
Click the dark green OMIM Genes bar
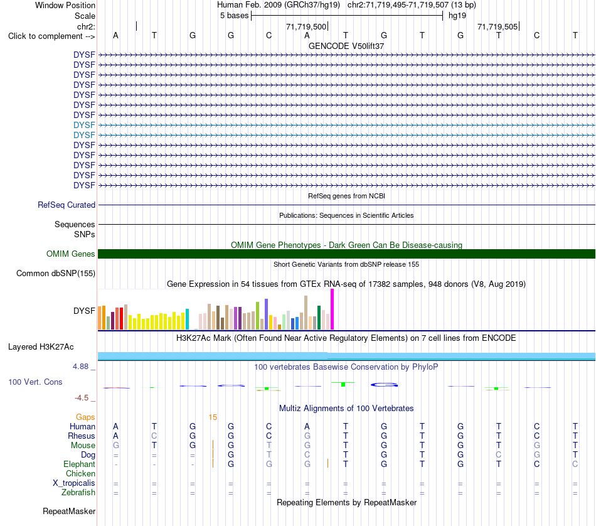coord(346,254)
